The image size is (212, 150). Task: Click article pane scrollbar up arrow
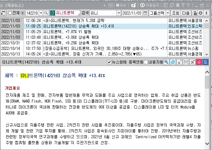tap(207, 72)
